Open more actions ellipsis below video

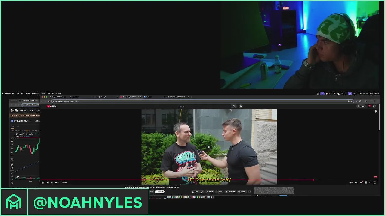[250, 192]
